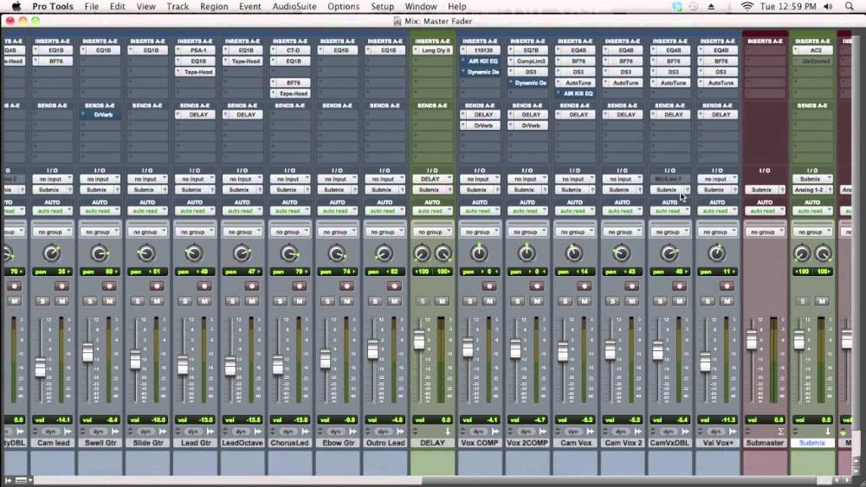Screen dimensions: 866x487
Task: Click the DELAY send on Lead Gtr
Action: 198,114
